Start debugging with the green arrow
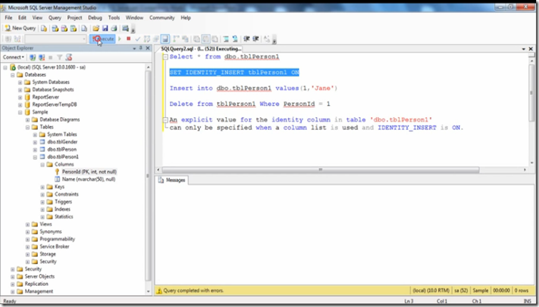Viewport: 539px width, 307px height. pyautogui.click(x=120, y=39)
